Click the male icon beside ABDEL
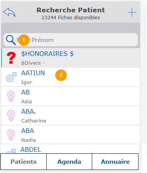Viewport: 147px width, 173px height. 11,151
